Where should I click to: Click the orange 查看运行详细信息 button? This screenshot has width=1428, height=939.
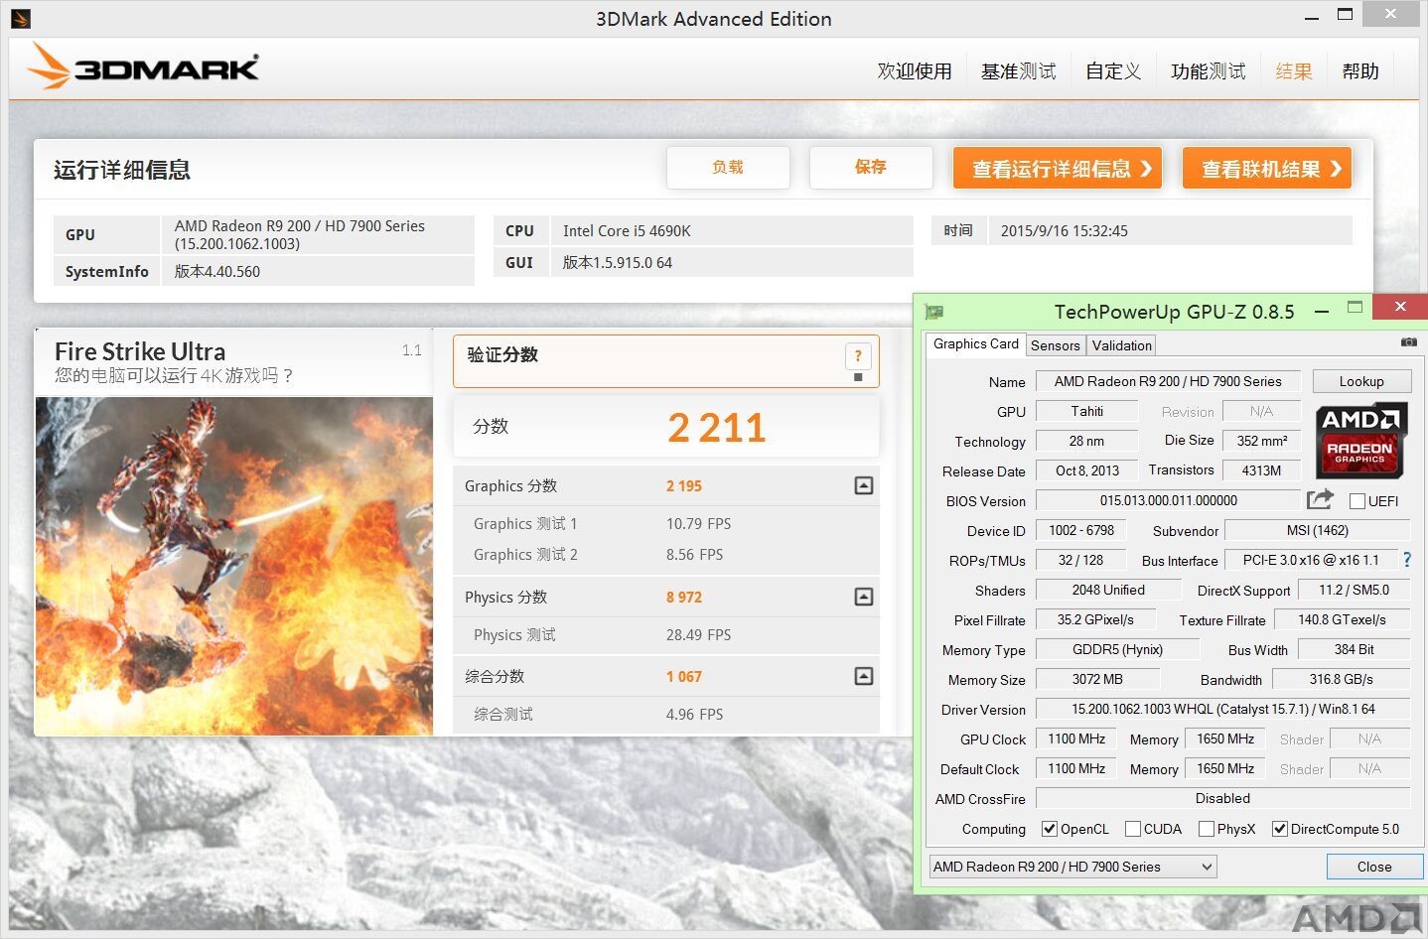1059,169
